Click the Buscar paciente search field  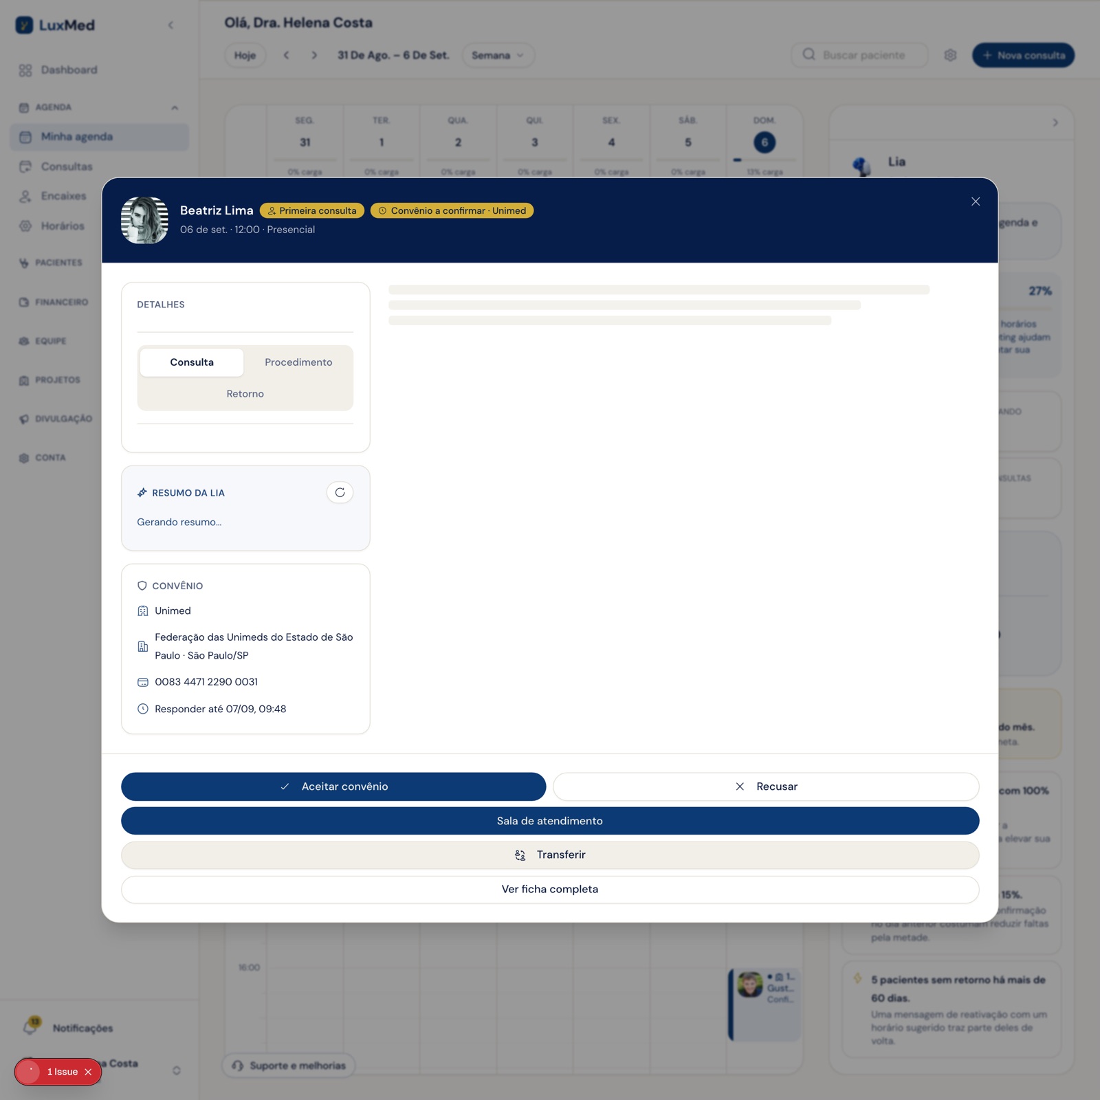859,55
